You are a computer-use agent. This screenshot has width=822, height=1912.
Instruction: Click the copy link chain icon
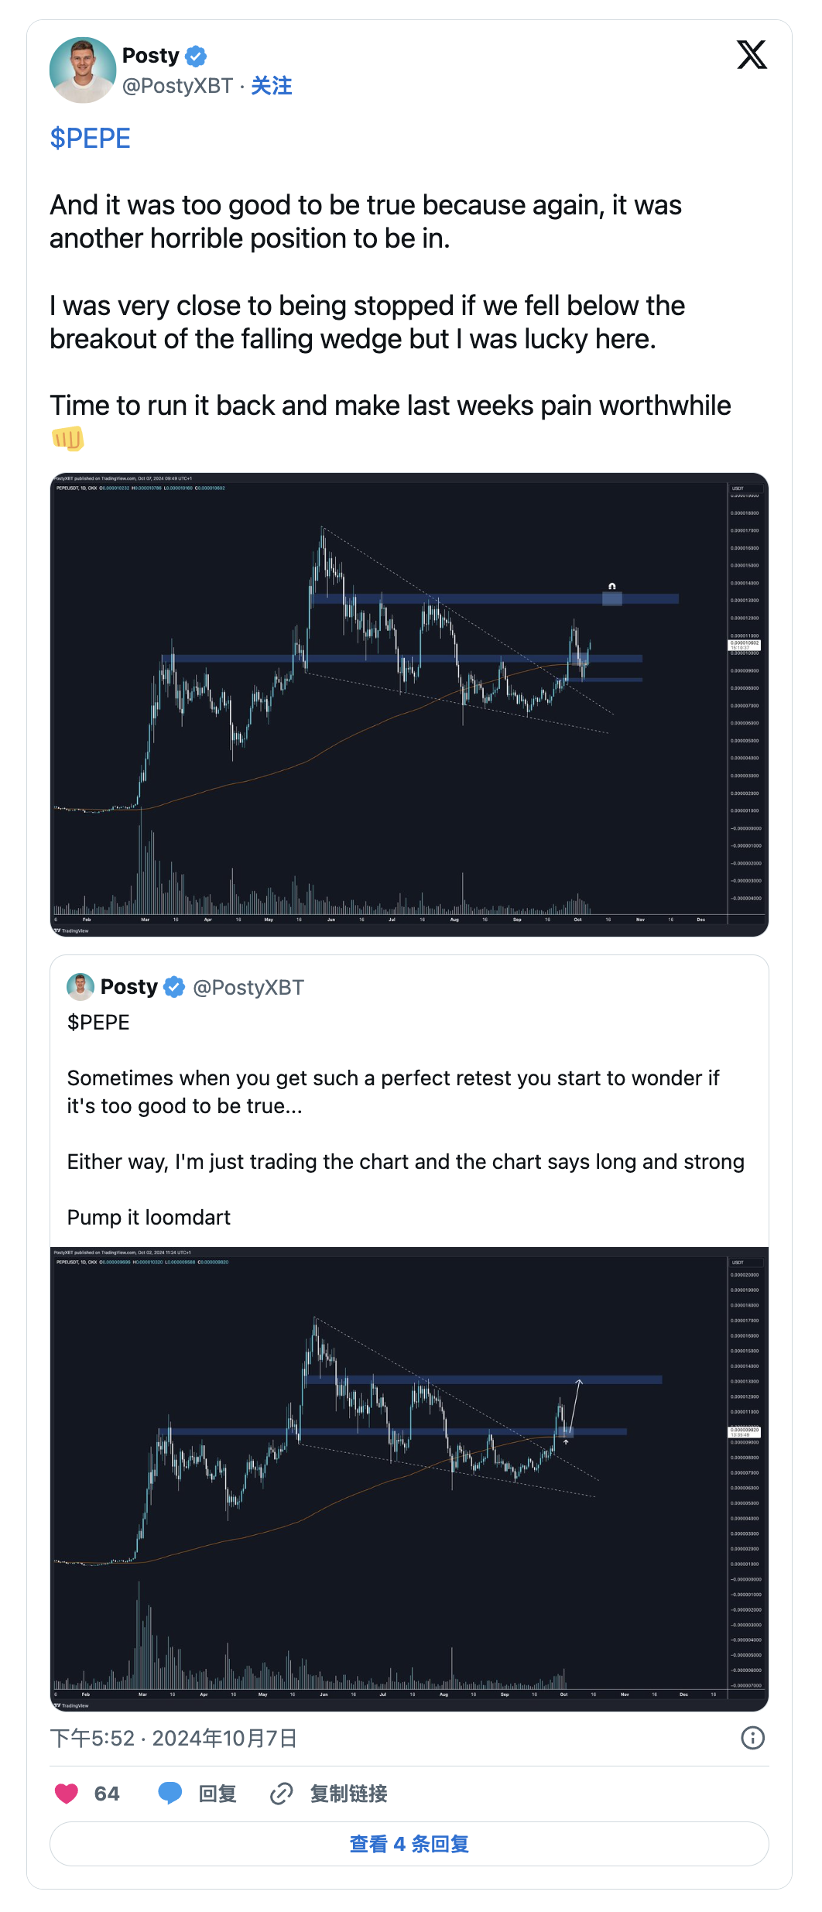[281, 1794]
